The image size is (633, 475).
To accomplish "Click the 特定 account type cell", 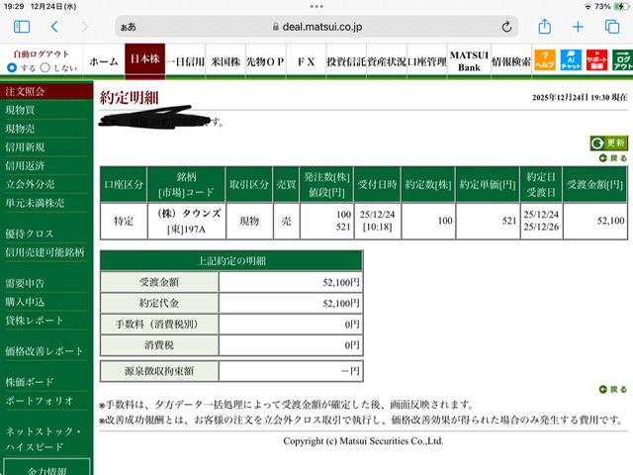I will click(x=124, y=221).
